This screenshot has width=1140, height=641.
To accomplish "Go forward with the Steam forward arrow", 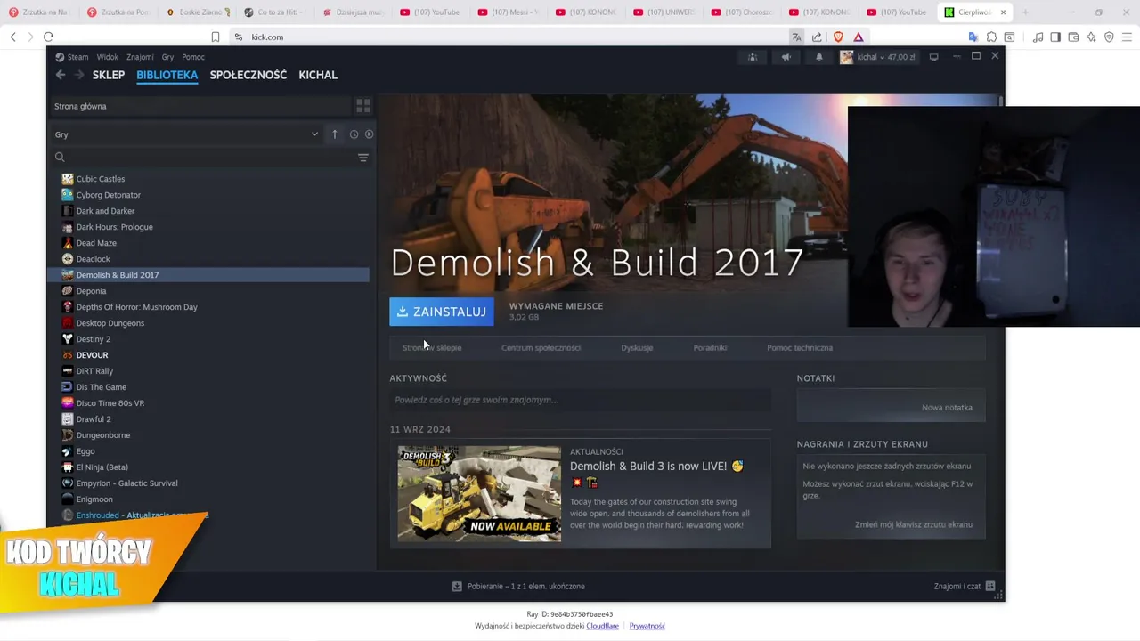I will pos(78,75).
